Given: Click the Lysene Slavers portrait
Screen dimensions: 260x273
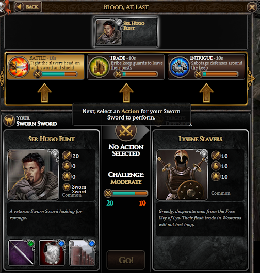Looking at the screenshot, I should click(182, 175).
